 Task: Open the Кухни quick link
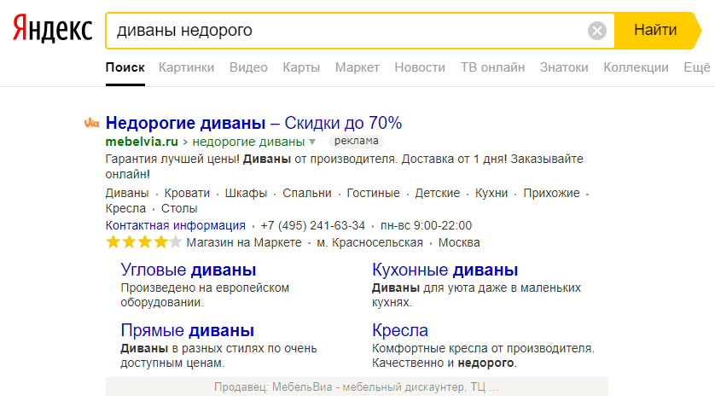click(x=491, y=193)
